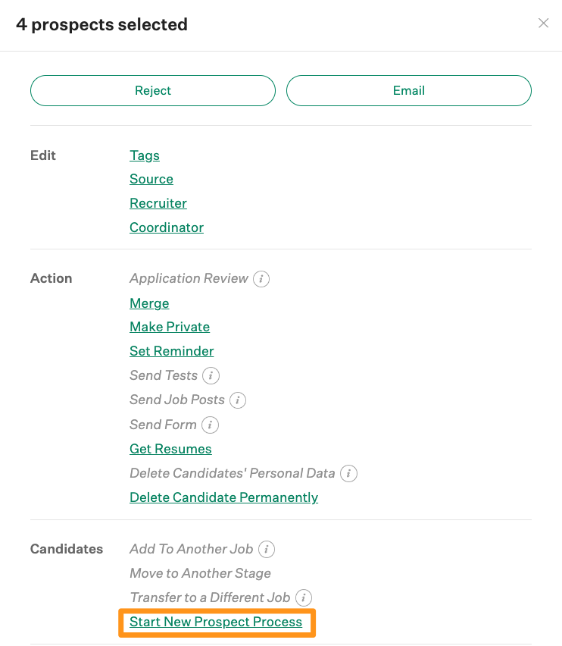Choose Make Private action

[170, 327]
